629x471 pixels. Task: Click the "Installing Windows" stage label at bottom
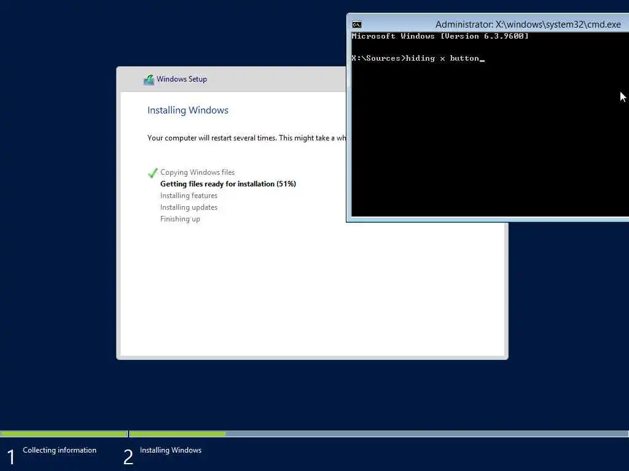[171, 450]
